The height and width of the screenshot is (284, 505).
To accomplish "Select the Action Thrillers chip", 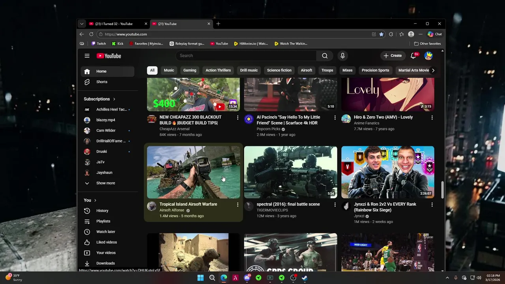I will tap(218, 70).
